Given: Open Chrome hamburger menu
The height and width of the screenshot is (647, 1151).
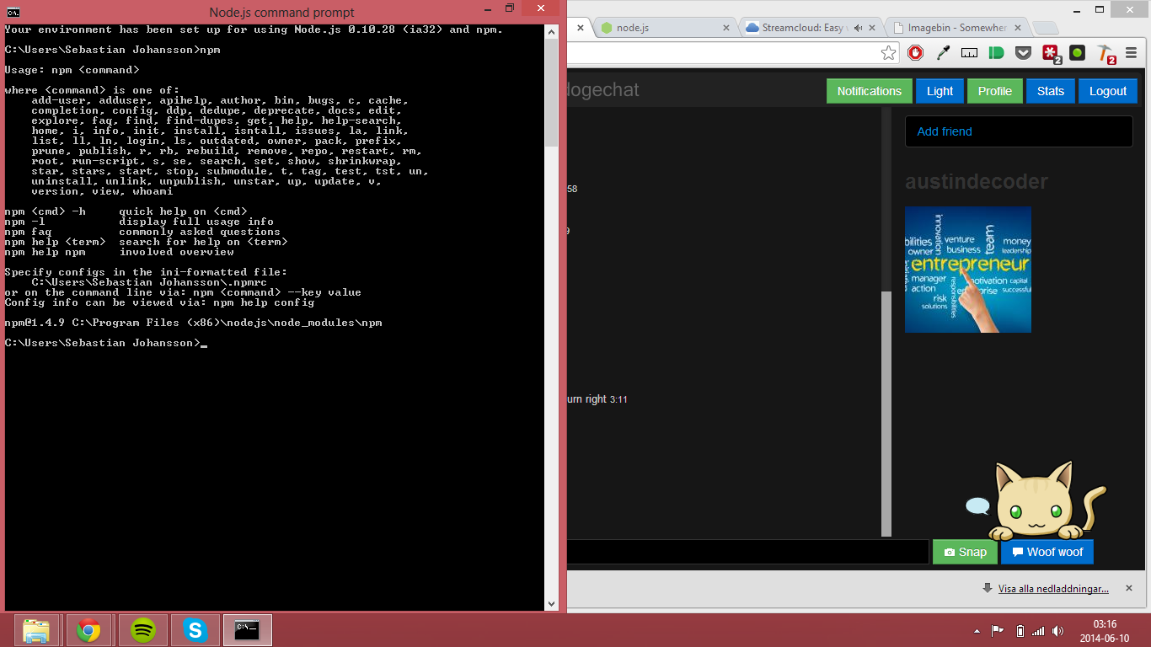Looking at the screenshot, I should click(1132, 53).
